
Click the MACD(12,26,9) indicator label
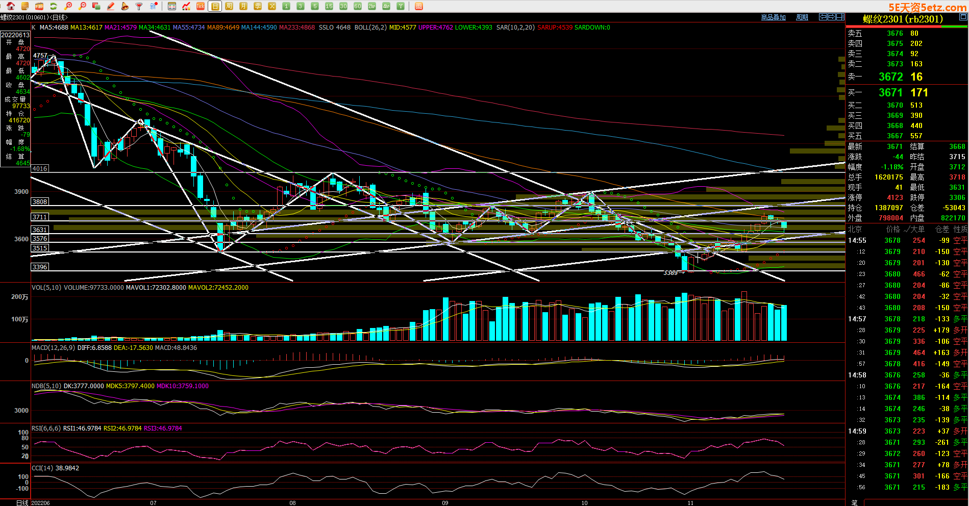54,348
